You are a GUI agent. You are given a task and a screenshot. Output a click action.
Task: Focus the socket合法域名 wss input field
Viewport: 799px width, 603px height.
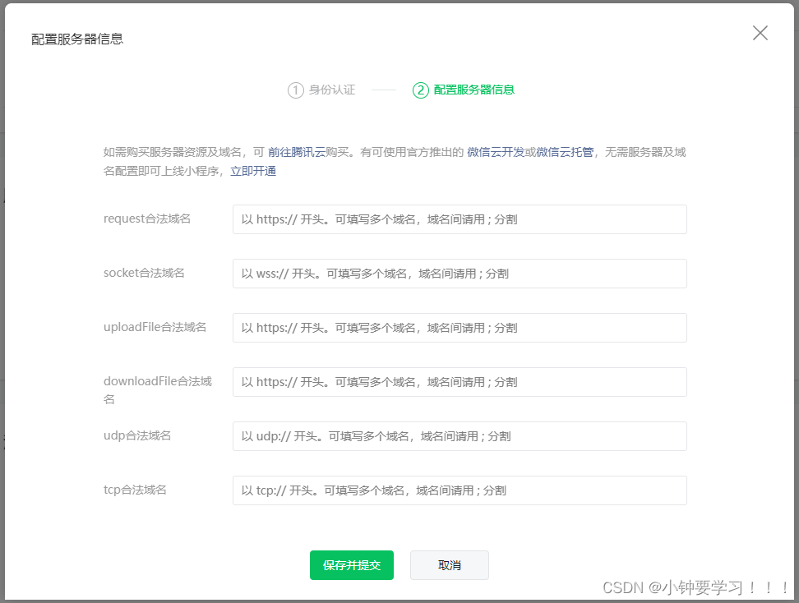(x=460, y=274)
